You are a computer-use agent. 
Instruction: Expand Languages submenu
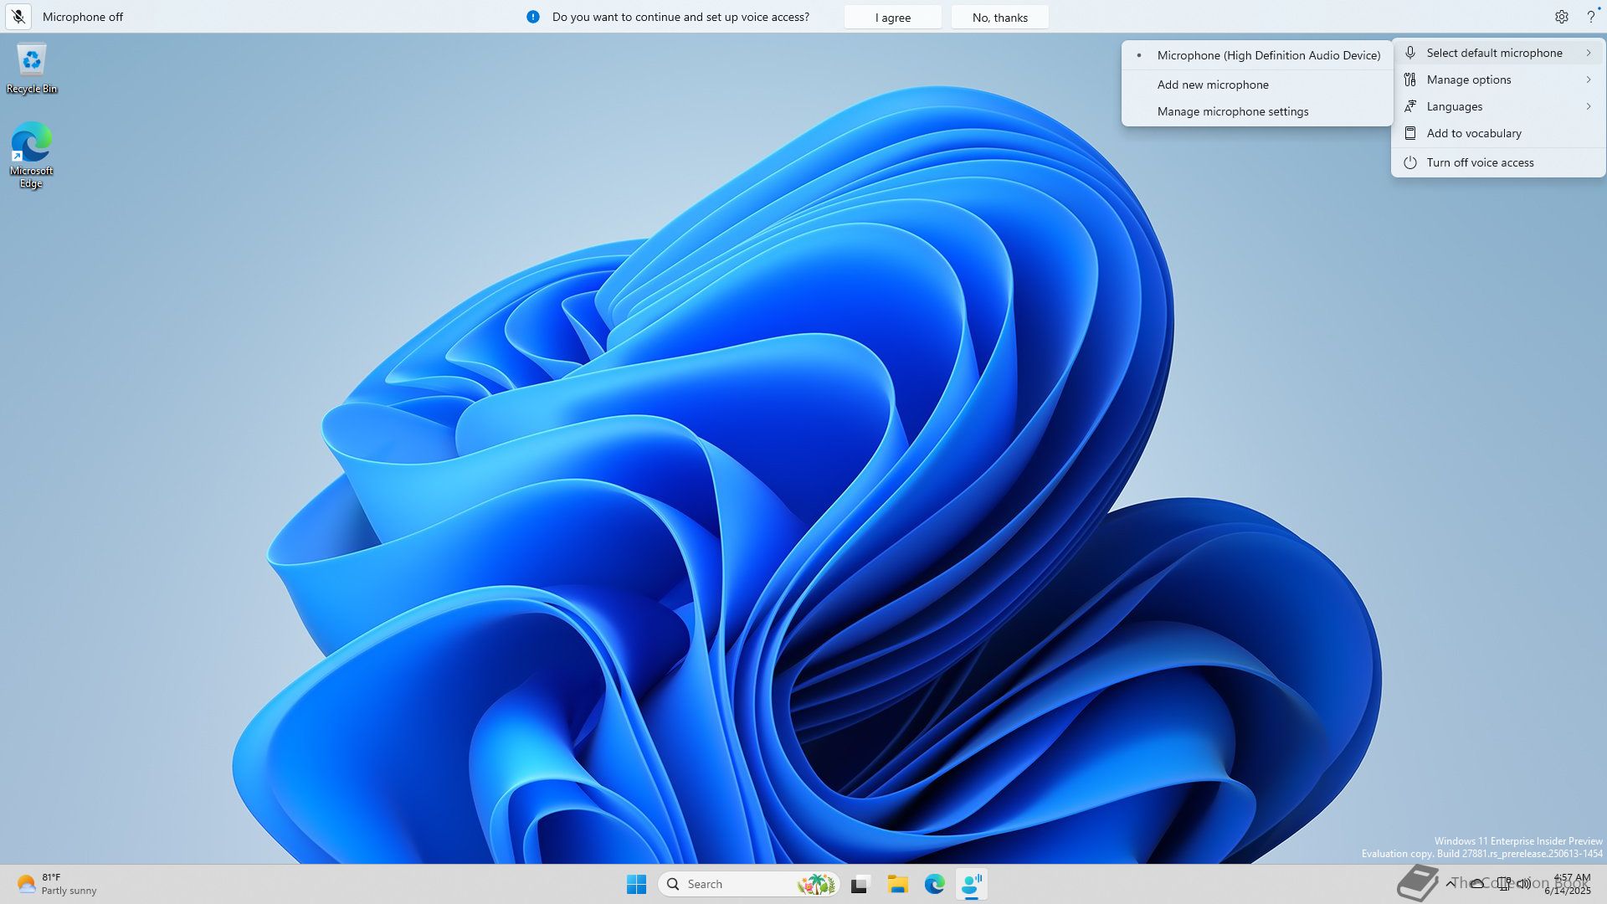click(x=1454, y=106)
